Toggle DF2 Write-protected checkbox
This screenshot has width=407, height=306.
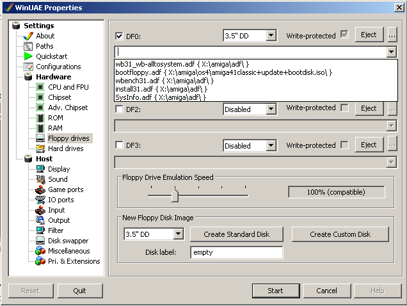(344, 108)
